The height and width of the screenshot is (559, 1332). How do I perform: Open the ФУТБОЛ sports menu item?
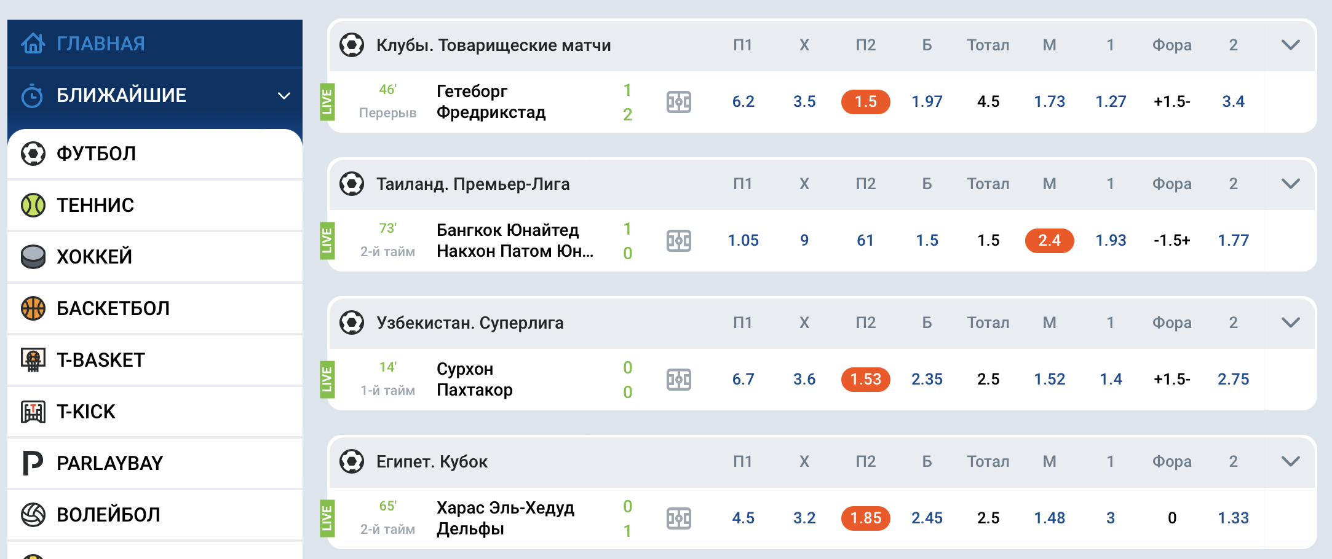(x=96, y=154)
